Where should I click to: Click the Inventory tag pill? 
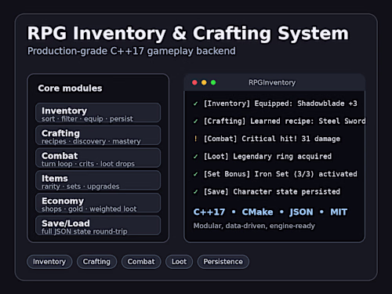(49, 262)
